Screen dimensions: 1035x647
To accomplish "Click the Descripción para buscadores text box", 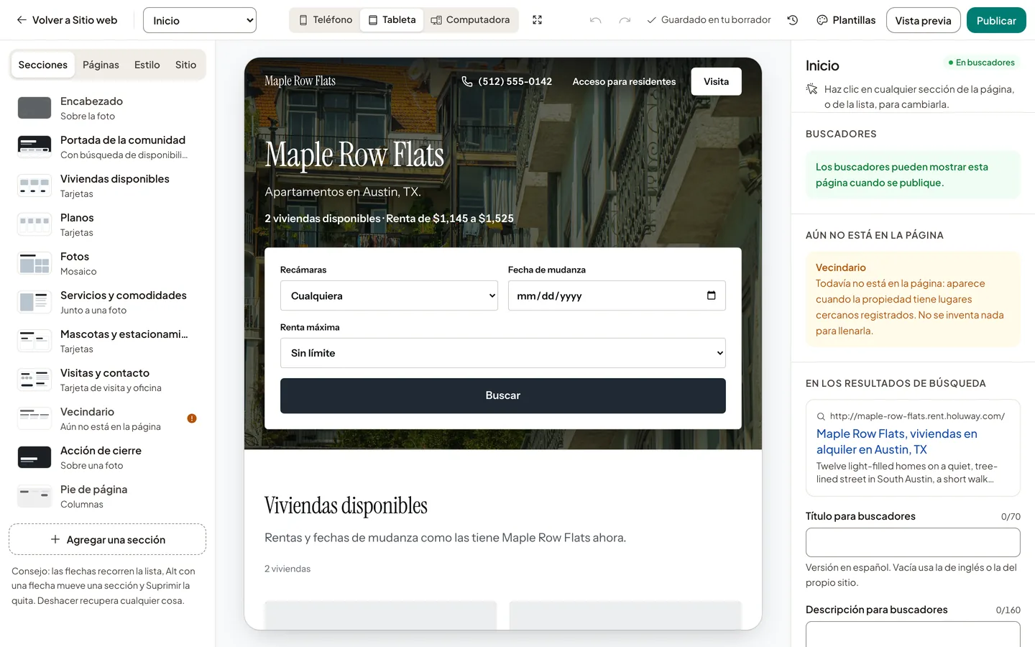I will click(913, 634).
